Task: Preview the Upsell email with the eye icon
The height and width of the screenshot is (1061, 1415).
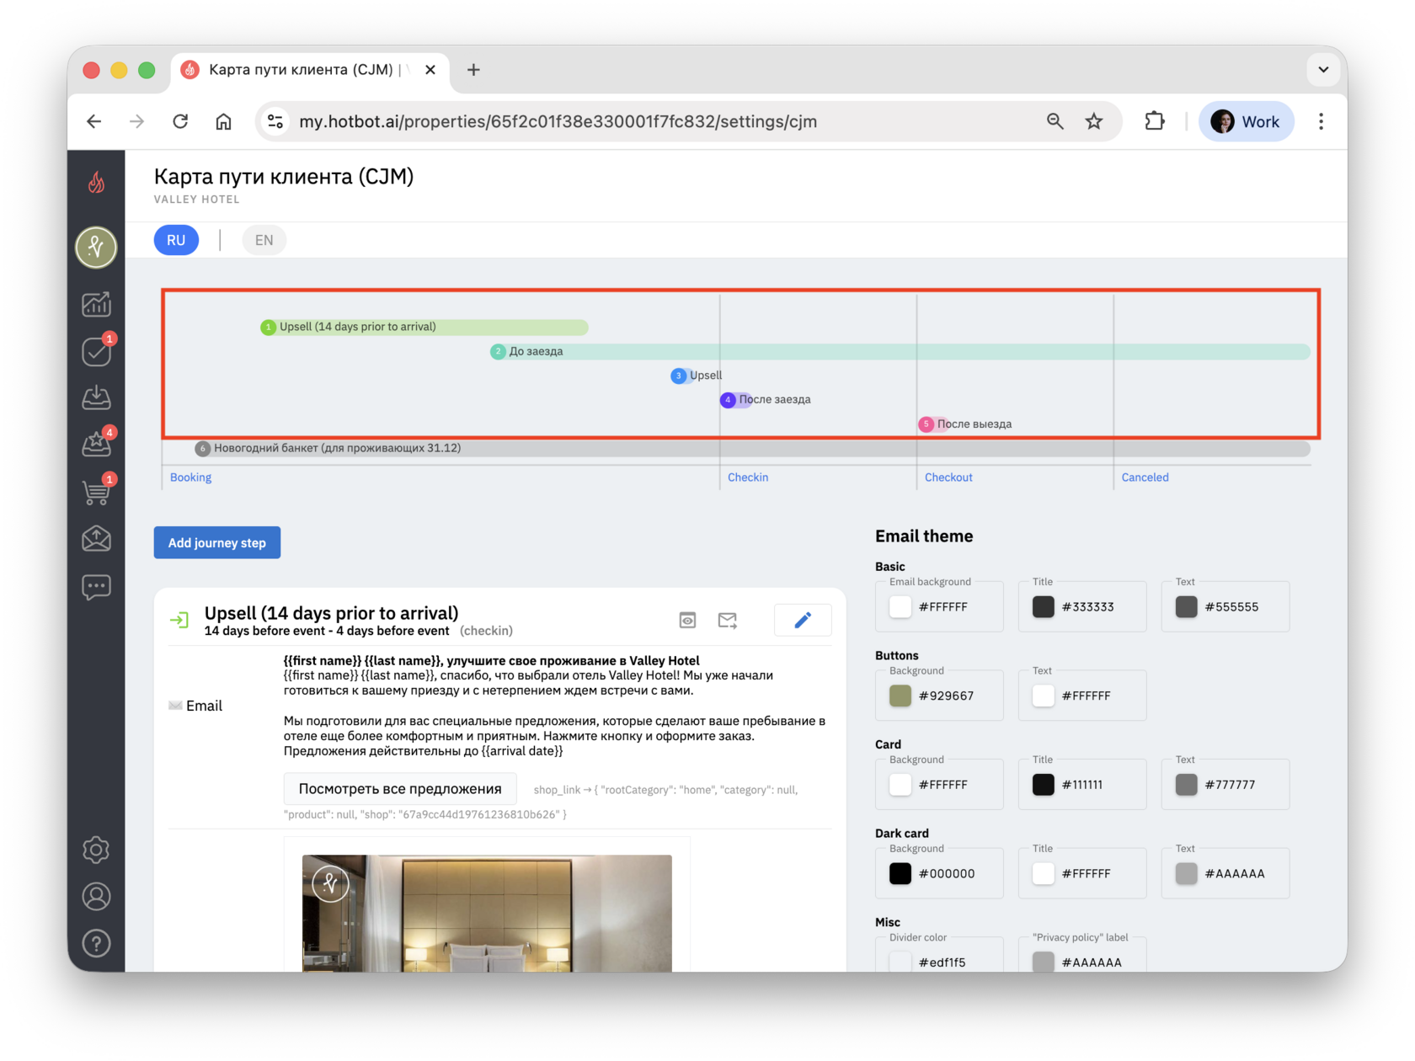Action: pyautogui.click(x=687, y=621)
